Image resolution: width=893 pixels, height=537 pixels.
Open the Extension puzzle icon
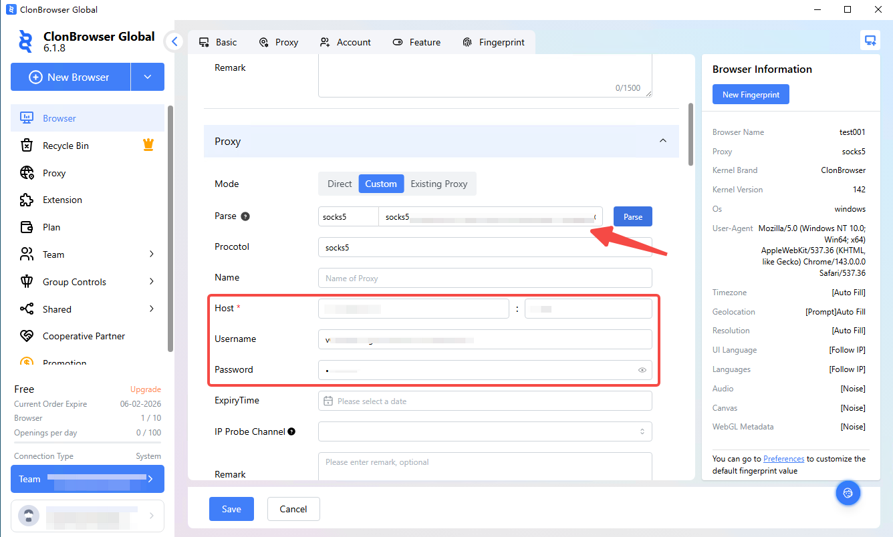click(x=27, y=200)
